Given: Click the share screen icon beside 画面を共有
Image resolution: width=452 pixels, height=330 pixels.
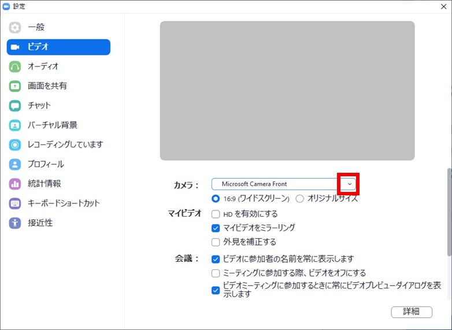Looking at the screenshot, I should (14, 86).
